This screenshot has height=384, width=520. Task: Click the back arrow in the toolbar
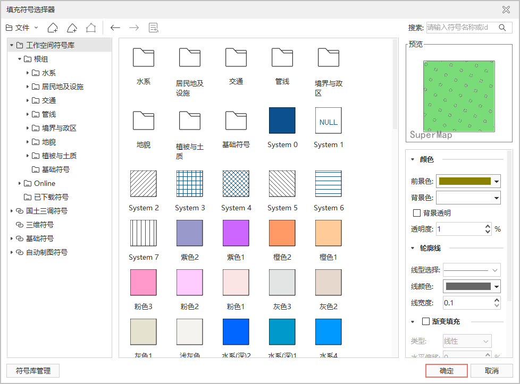pos(115,28)
